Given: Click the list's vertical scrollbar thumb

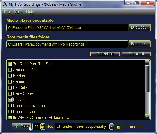Looking at the screenshot, I should click(147, 79).
